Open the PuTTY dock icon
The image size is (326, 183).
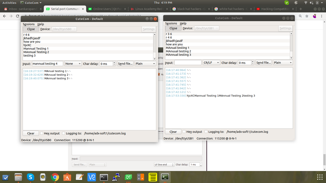116,177
